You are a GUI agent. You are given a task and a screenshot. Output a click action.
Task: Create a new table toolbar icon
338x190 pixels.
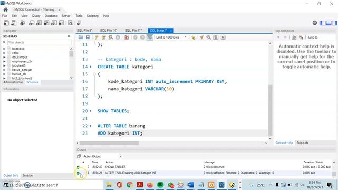pos(39,23)
